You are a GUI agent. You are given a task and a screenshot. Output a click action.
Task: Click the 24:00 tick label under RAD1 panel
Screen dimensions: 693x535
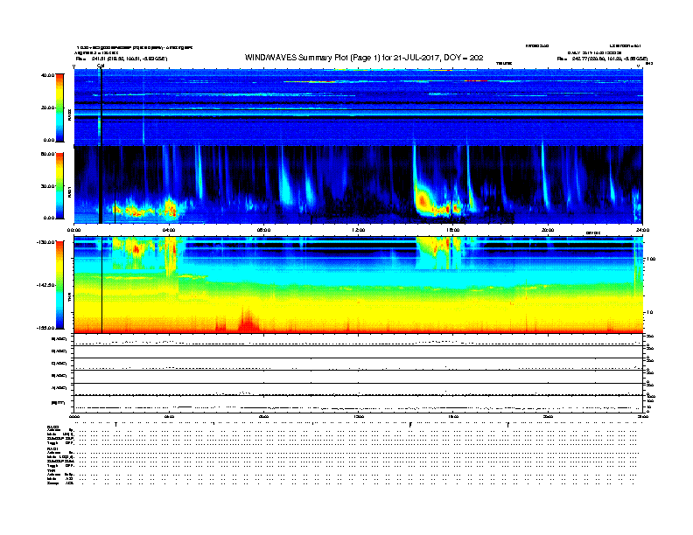coord(642,230)
